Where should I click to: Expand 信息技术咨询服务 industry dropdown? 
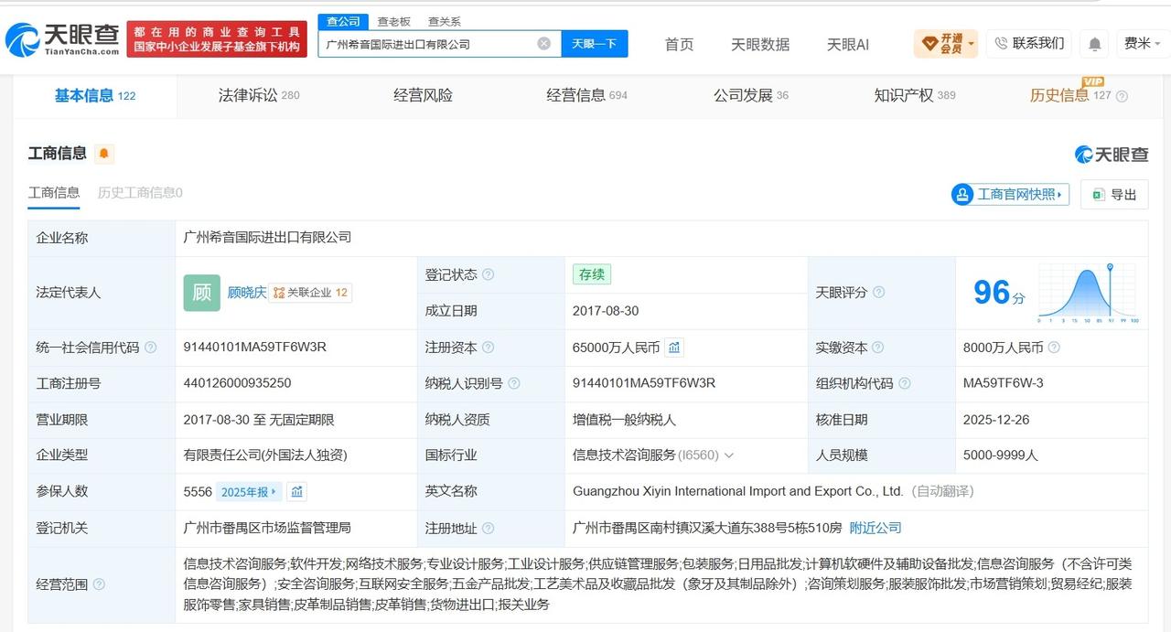(729, 455)
